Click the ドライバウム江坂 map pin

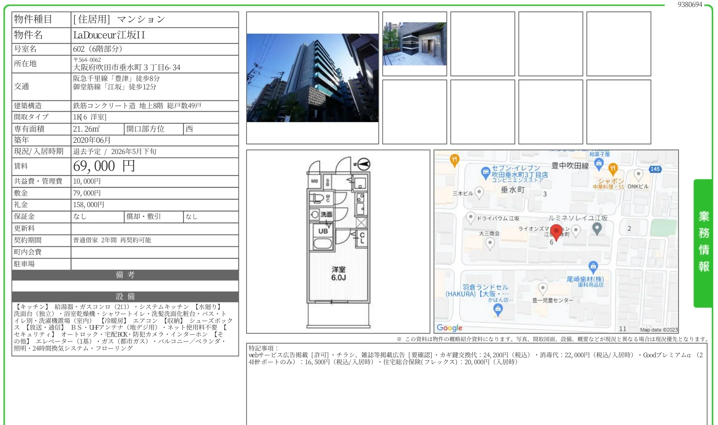tap(471, 217)
